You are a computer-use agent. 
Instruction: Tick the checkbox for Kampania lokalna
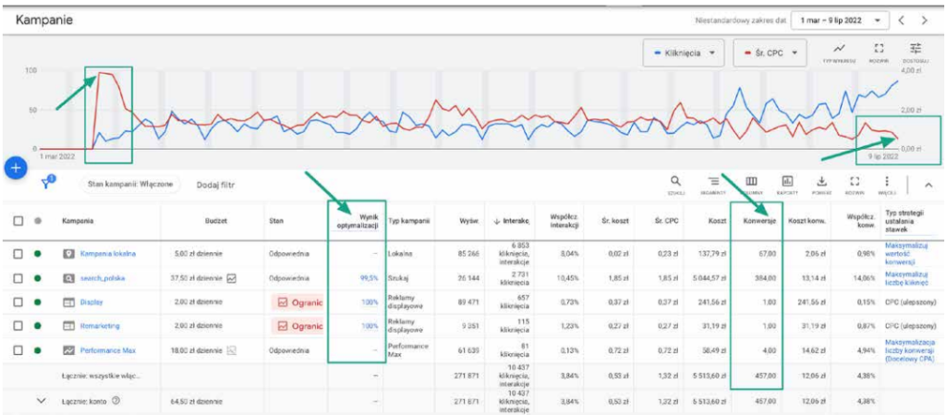coord(18,253)
